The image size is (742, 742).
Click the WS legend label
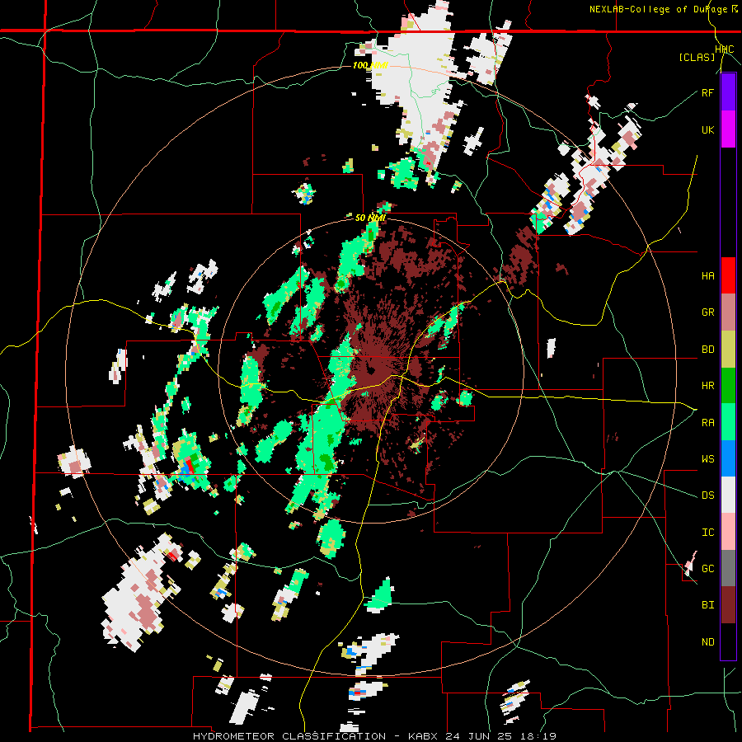pos(707,458)
